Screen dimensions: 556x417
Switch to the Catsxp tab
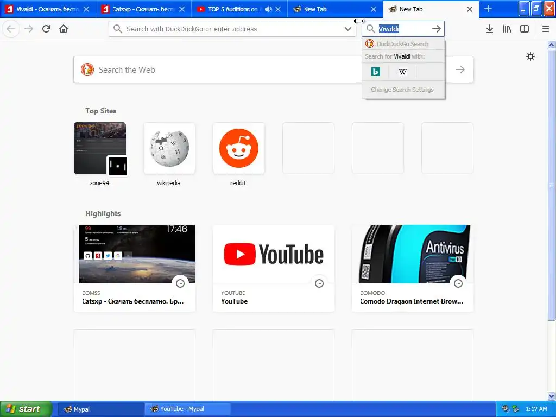coord(143,9)
